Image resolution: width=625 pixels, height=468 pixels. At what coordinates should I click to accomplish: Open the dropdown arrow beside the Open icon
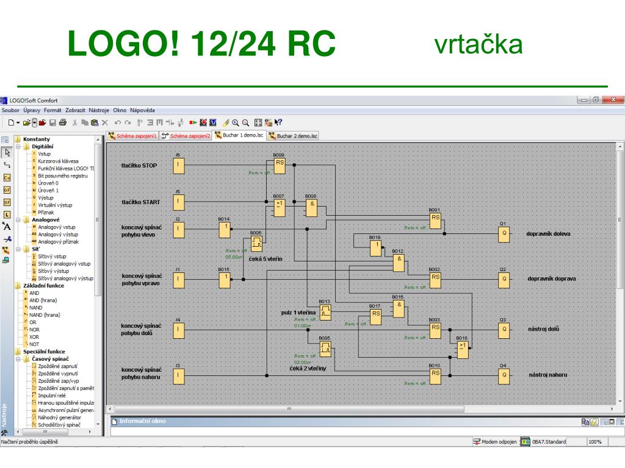(x=35, y=122)
